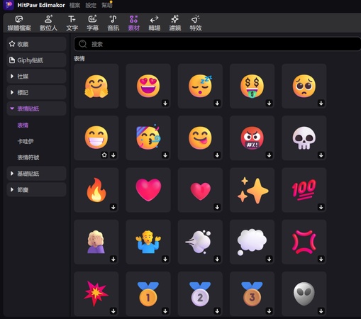
Task: Open the 檔案 menu
Action: click(x=74, y=5)
